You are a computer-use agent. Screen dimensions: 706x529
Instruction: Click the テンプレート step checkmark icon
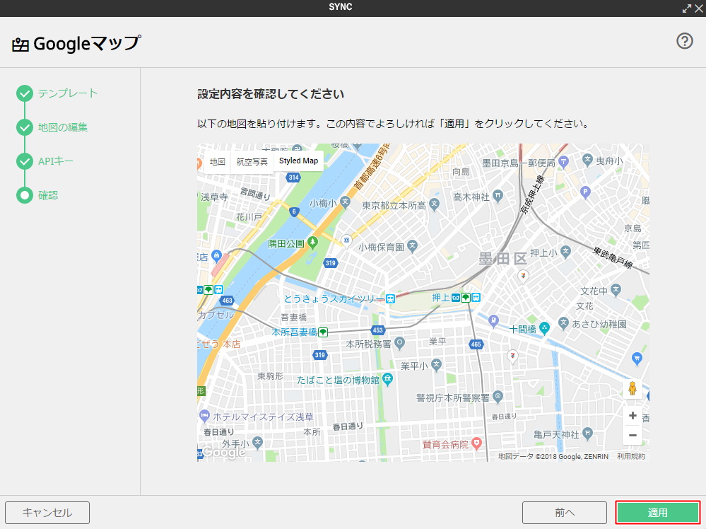25,93
